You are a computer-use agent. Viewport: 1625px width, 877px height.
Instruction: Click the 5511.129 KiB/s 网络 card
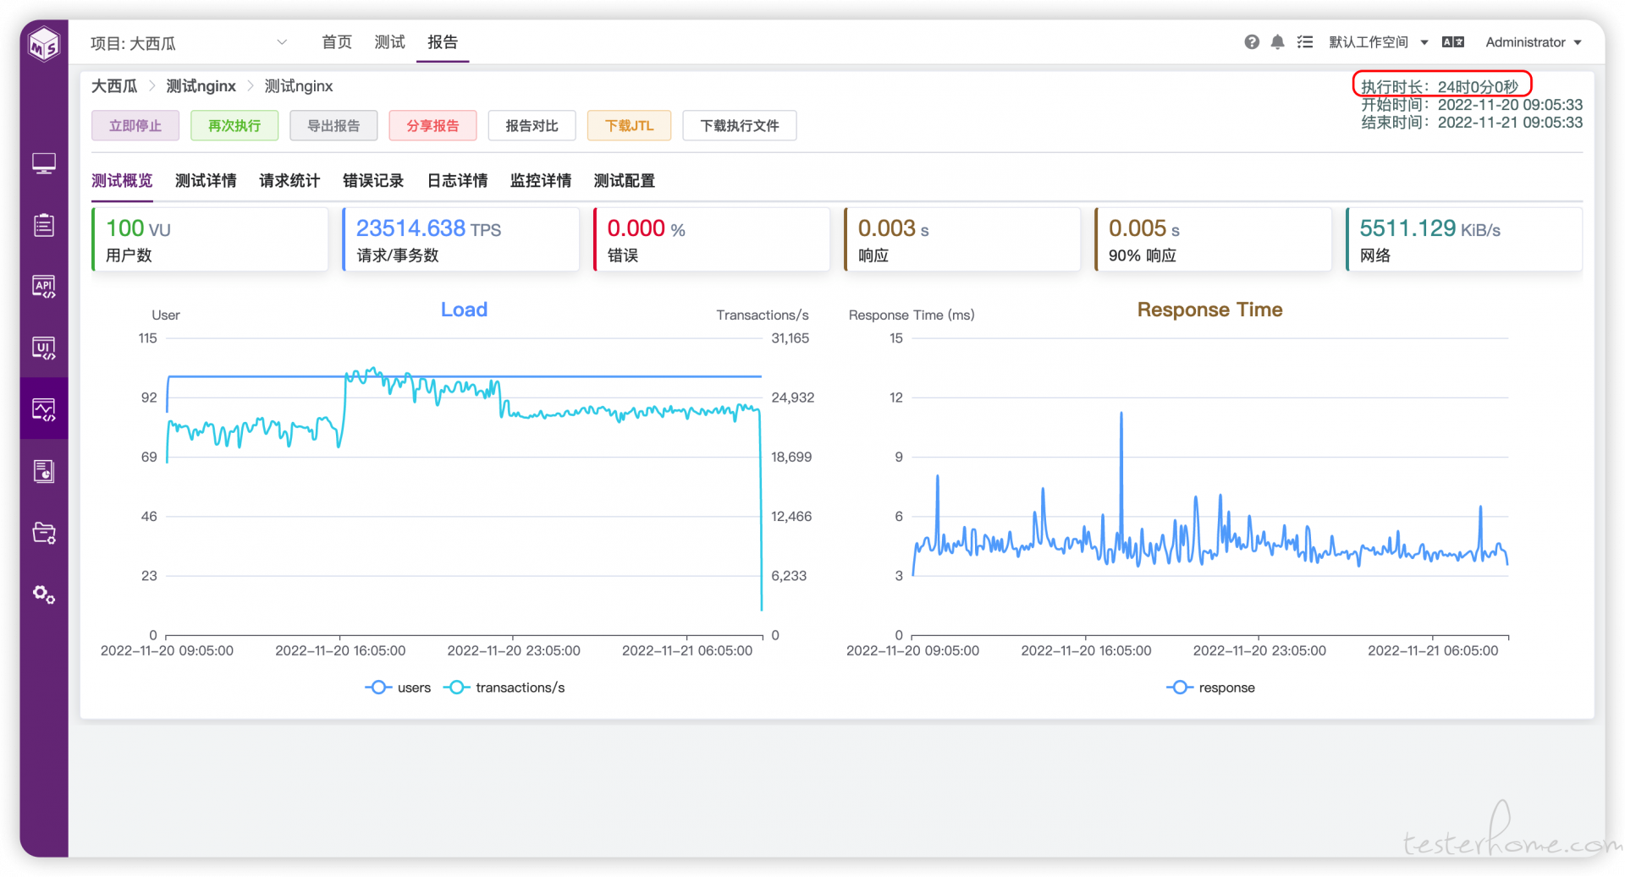point(1464,239)
